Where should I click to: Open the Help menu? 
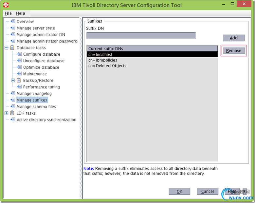tap(21, 13)
